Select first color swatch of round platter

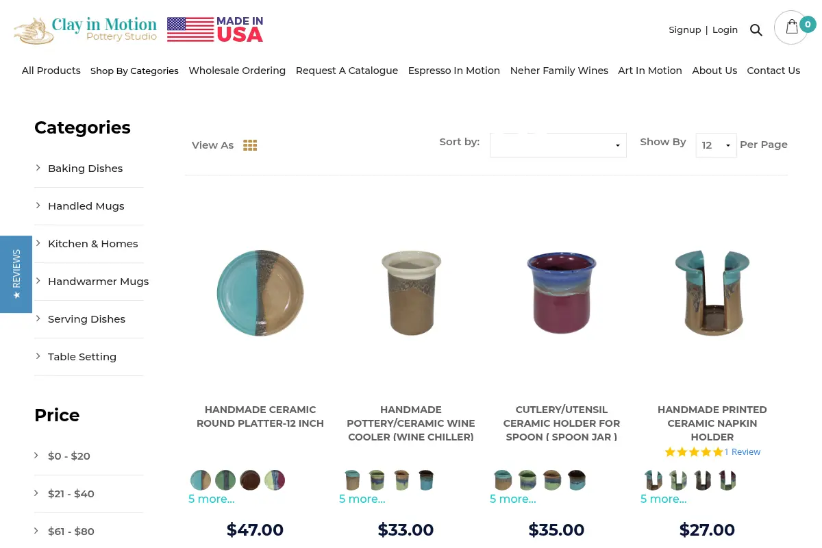tap(201, 480)
